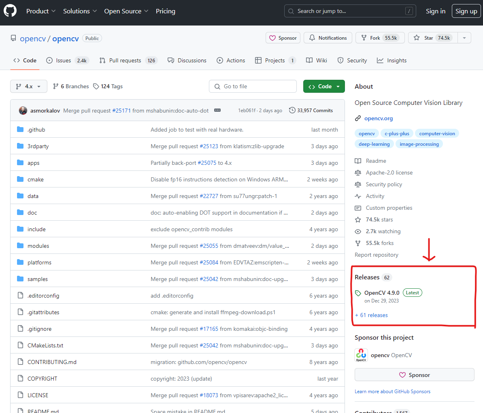The width and height of the screenshot is (483, 413).
Task: Open the cmake folder
Action: click(x=35, y=179)
